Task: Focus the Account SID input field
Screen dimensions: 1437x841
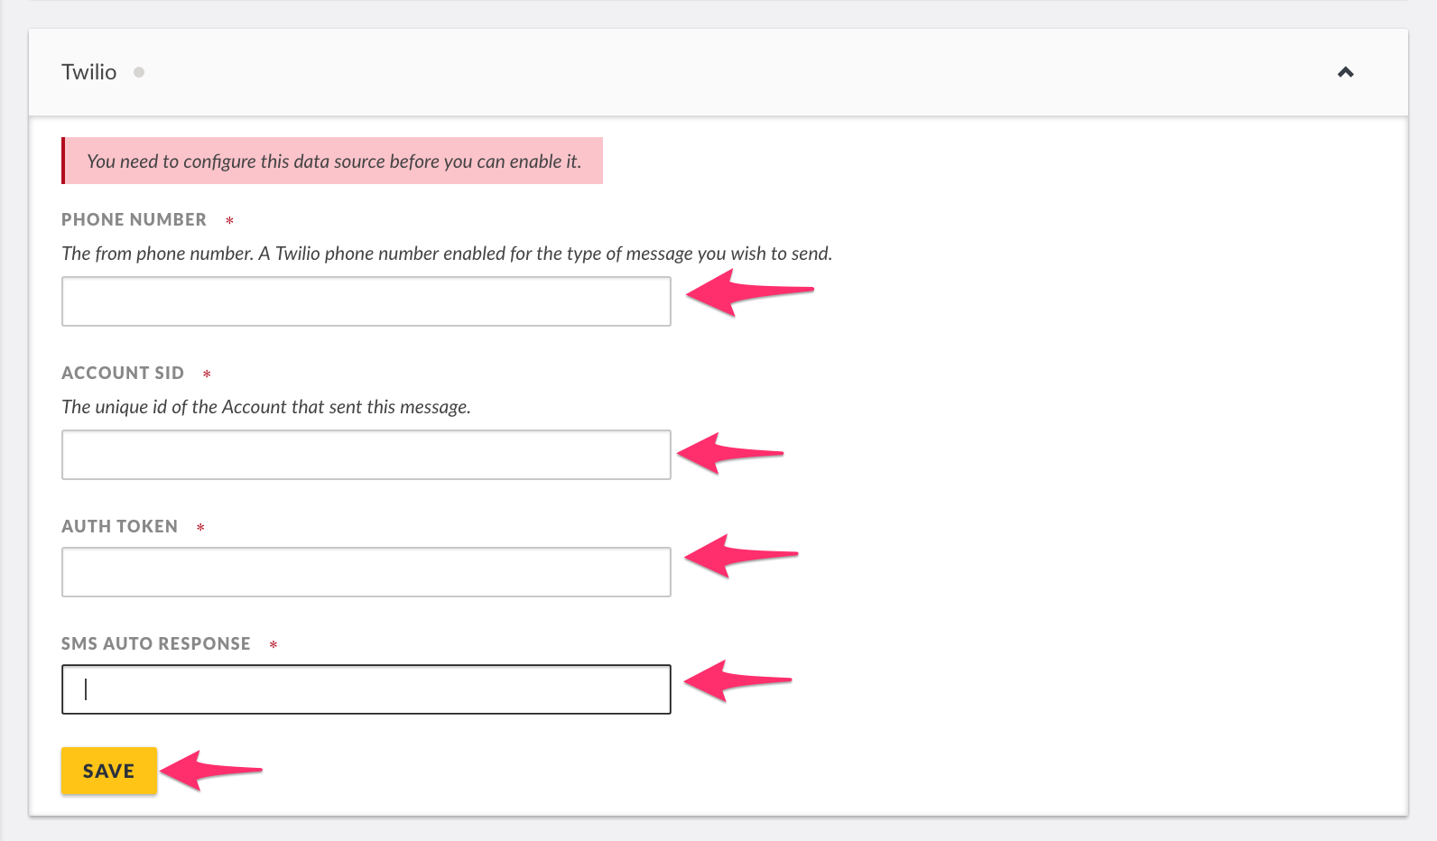Action: (x=366, y=455)
